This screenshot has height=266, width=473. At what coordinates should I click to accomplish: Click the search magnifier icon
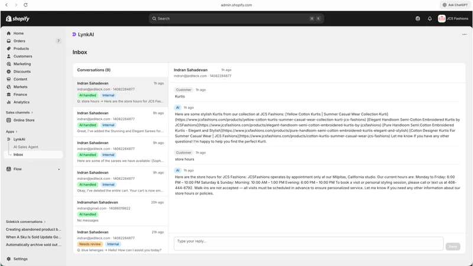coord(154,18)
